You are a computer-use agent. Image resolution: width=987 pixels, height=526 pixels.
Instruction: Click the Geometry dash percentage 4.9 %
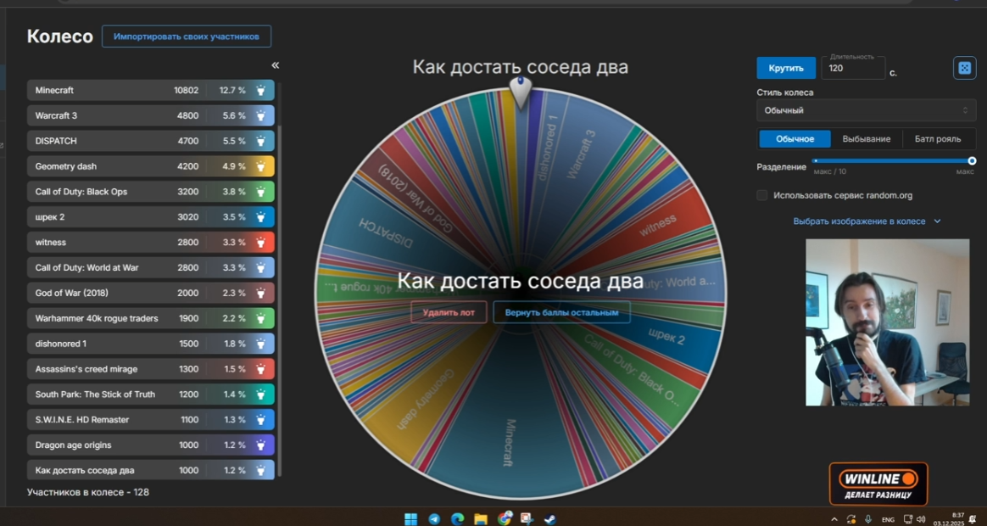[x=233, y=166]
